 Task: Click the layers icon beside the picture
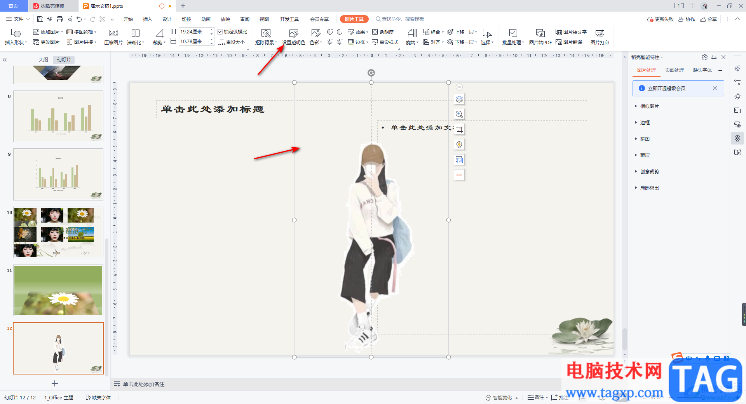tap(459, 99)
